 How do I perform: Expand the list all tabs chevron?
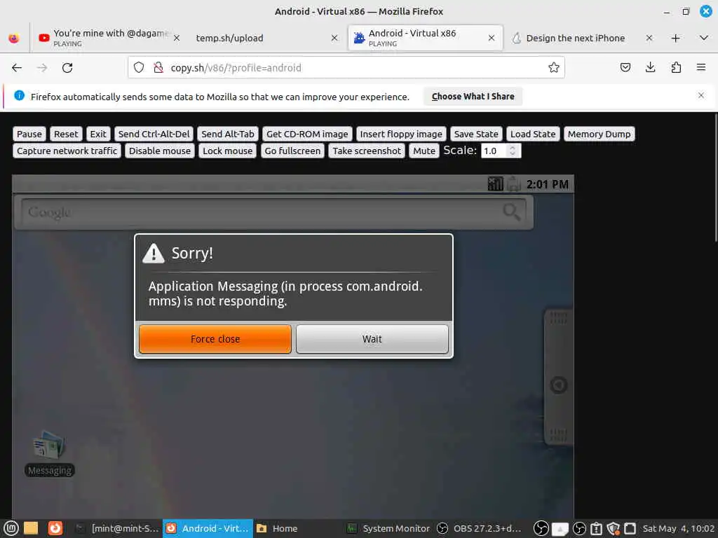(704, 38)
